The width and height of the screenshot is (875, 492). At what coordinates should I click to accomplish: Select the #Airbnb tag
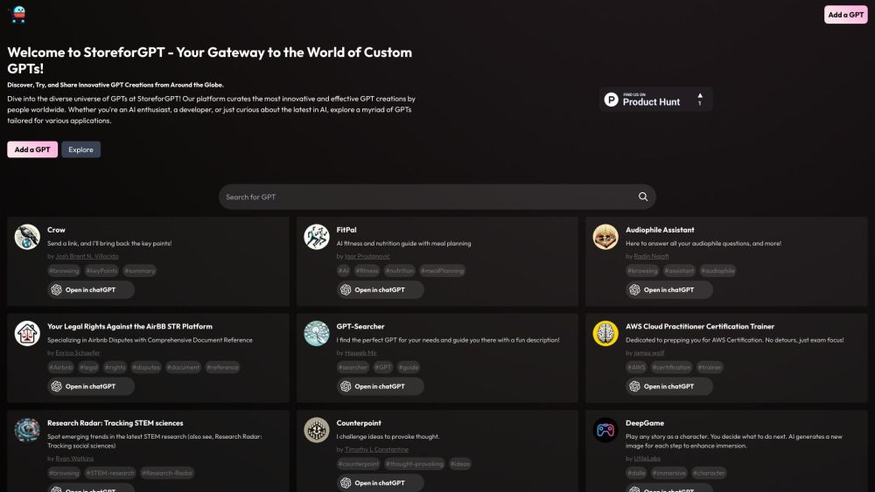[x=61, y=367]
